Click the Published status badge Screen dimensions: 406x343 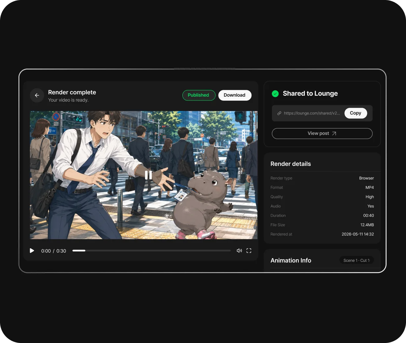(199, 95)
